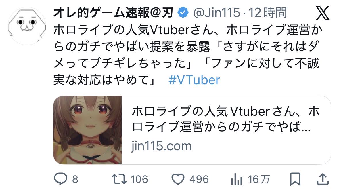The height and width of the screenshot is (192, 339).
Task: Click the blue verified badge
Action: click(x=183, y=12)
